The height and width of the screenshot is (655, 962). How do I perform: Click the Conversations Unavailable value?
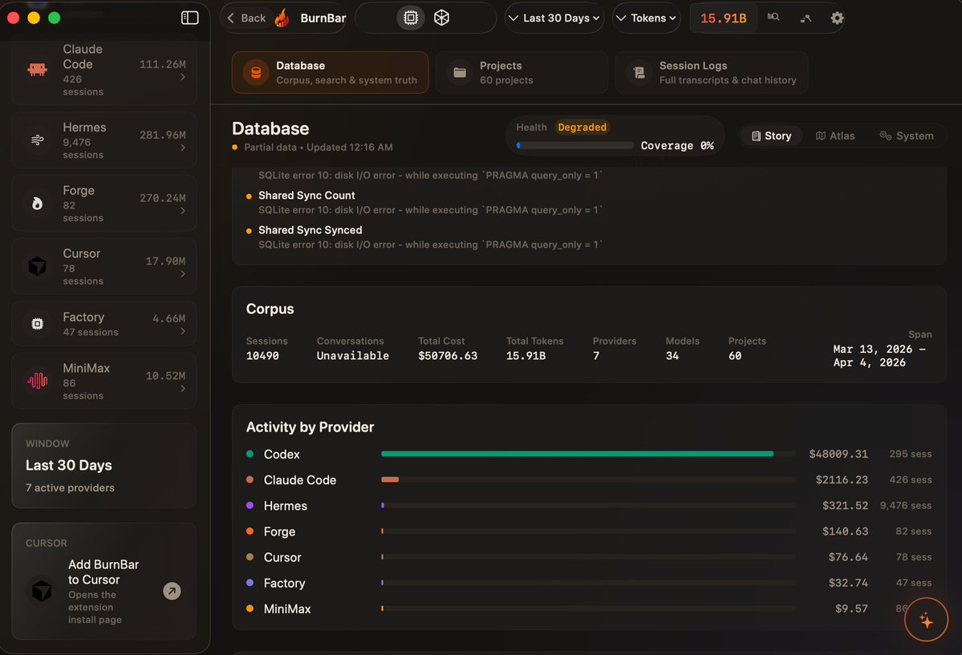352,356
